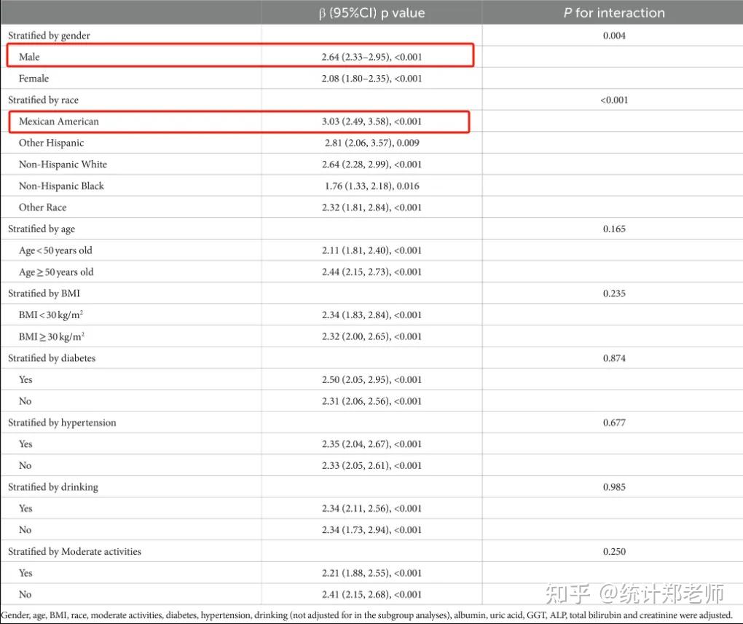Select the BMI < 30 kg/m² label
743x624 pixels.
(50, 315)
